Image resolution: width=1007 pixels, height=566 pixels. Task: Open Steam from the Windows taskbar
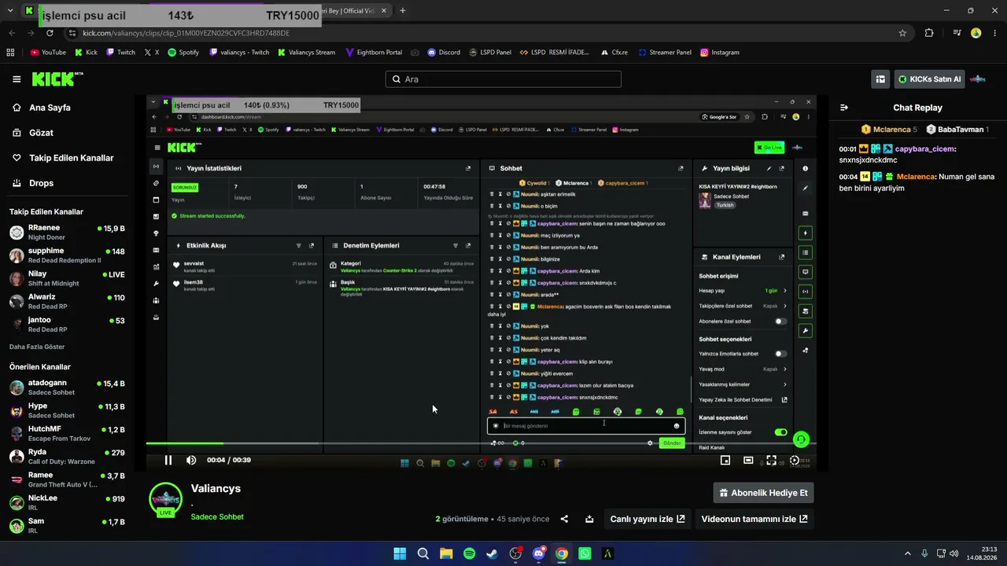[x=492, y=553]
